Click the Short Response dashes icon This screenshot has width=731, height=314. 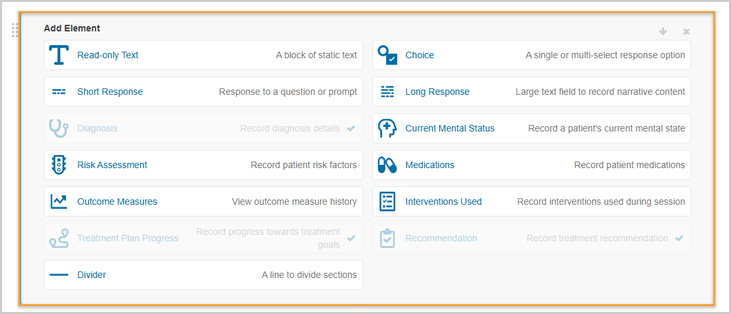(x=59, y=92)
